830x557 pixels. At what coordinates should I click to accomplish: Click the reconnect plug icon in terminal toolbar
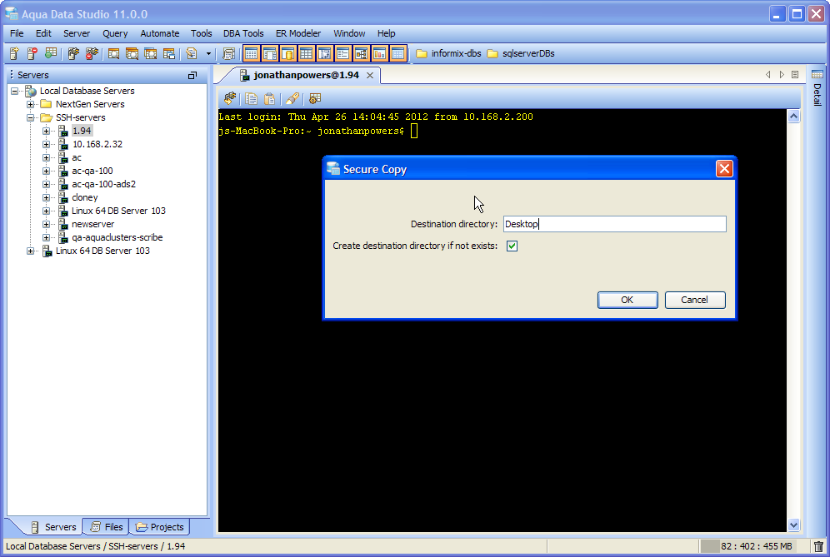pos(230,98)
